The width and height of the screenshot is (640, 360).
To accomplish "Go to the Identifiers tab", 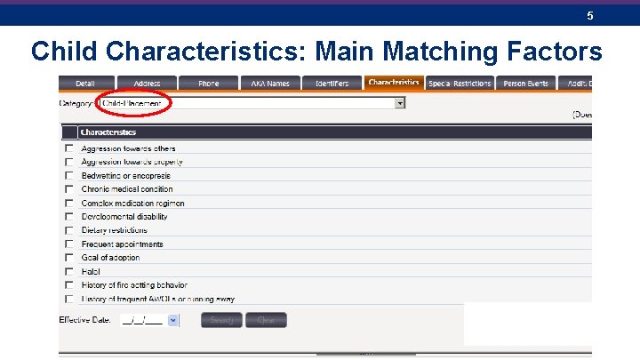I will coord(332,84).
